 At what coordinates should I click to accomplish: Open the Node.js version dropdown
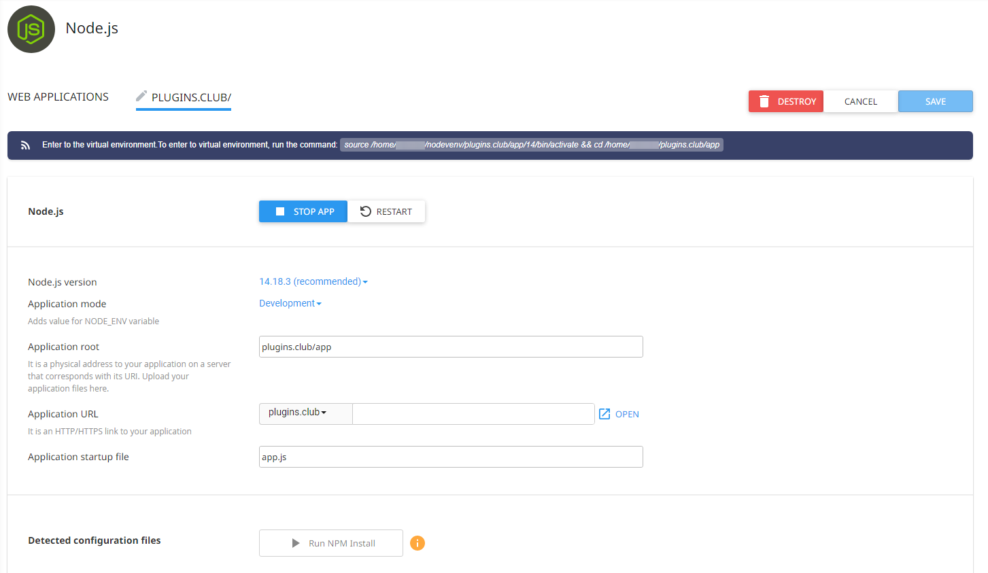tap(313, 281)
